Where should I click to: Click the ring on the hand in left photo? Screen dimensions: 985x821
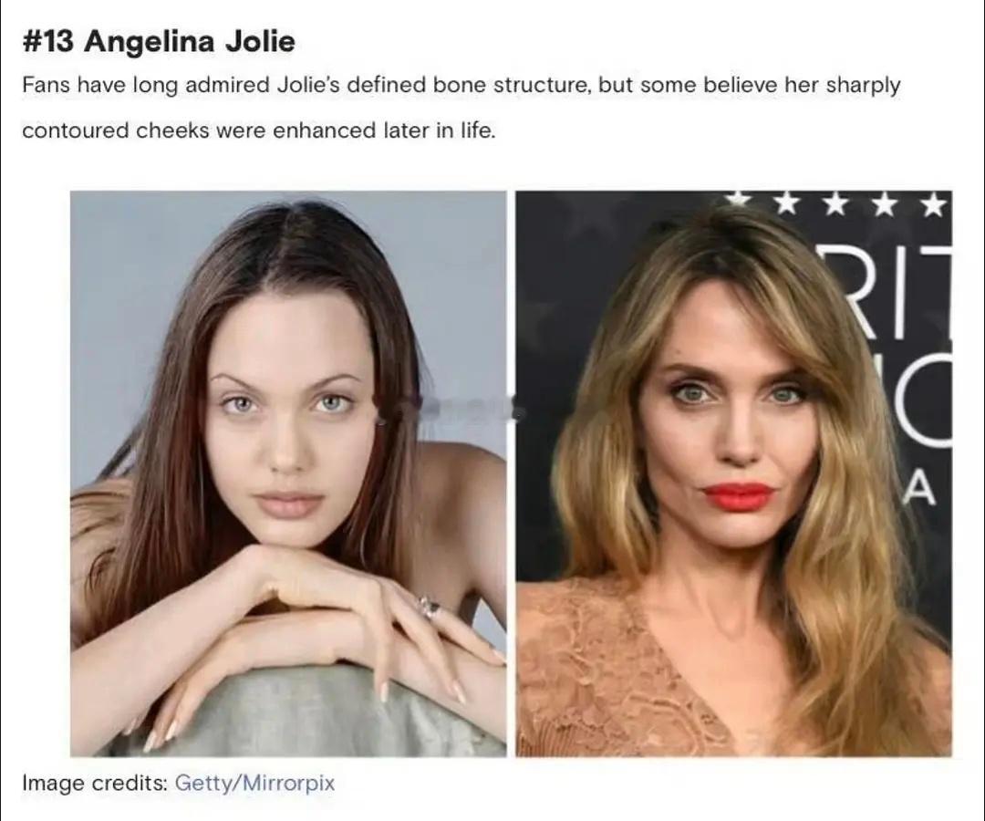[x=430, y=607]
